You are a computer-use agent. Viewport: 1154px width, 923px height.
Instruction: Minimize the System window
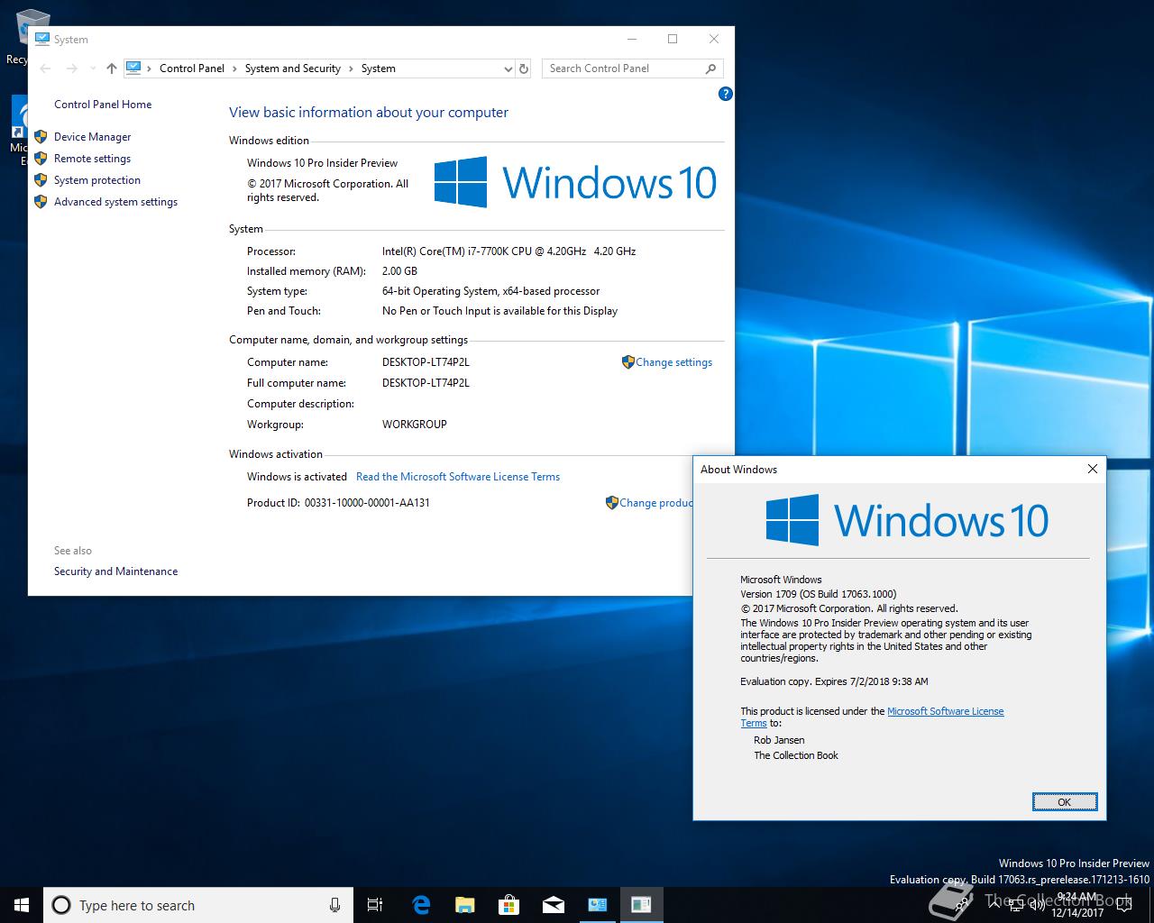click(631, 39)
